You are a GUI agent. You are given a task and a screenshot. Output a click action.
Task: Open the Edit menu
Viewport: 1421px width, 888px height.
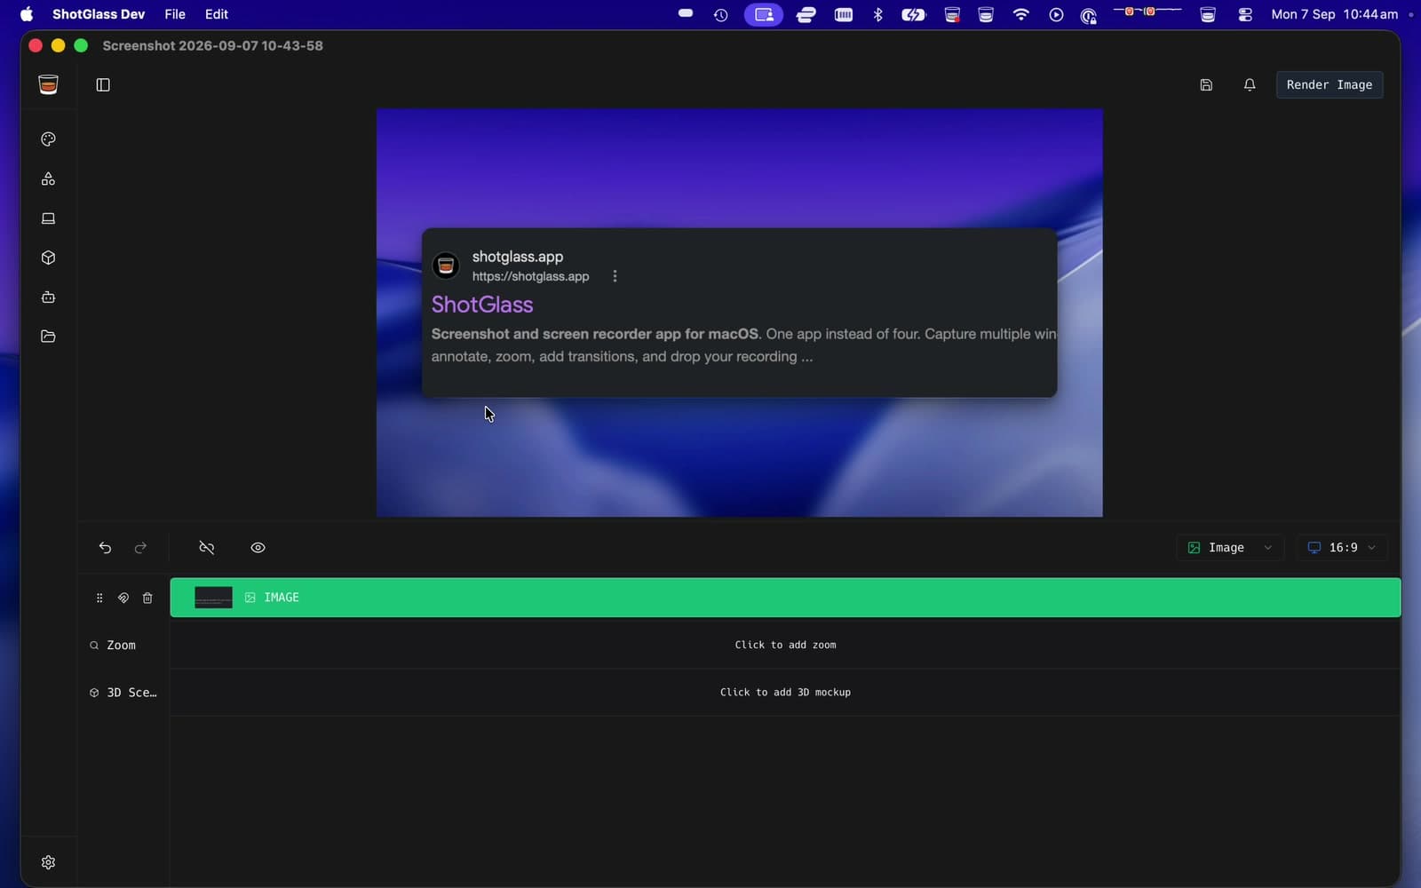pos(217,14)
